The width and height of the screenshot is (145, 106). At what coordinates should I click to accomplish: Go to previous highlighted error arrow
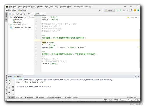tap(136, 17)
